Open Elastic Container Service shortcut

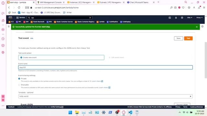point(63,22)
